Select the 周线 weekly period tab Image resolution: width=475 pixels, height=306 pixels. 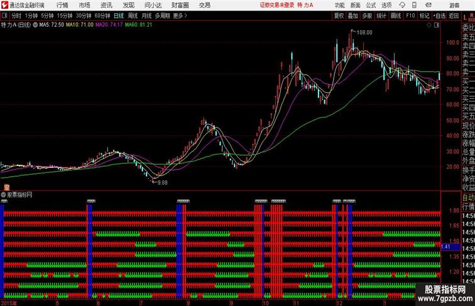pos(133,16)
